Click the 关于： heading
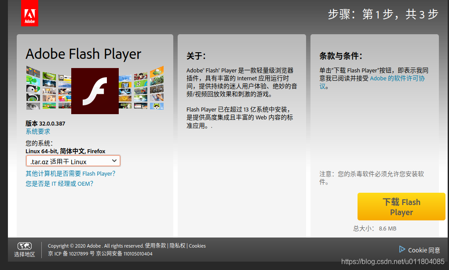Screen dimensions: 449x270 point(196,56)
